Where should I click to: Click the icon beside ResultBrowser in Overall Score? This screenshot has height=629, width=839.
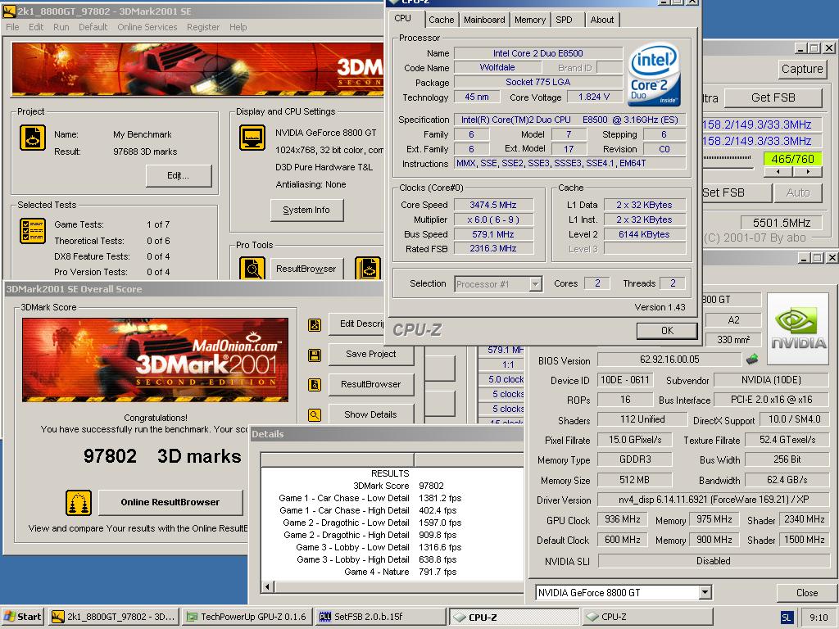point(315,385)
